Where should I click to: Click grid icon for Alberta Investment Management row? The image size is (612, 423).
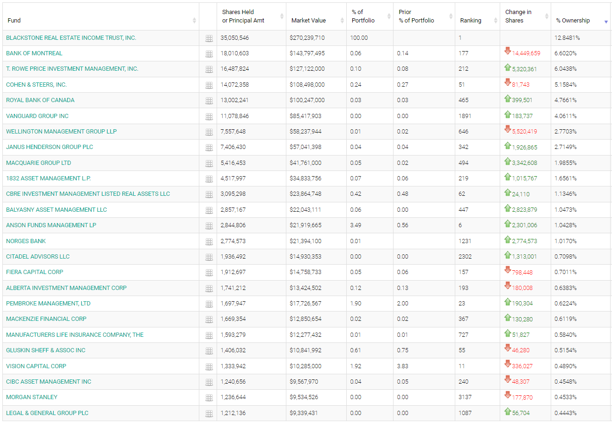[x=209, y=289]
